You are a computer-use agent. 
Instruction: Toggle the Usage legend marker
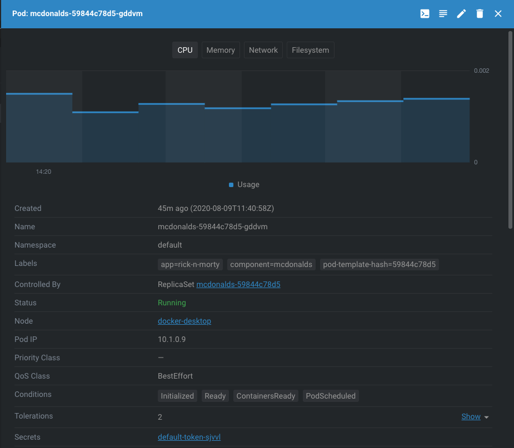231,185
